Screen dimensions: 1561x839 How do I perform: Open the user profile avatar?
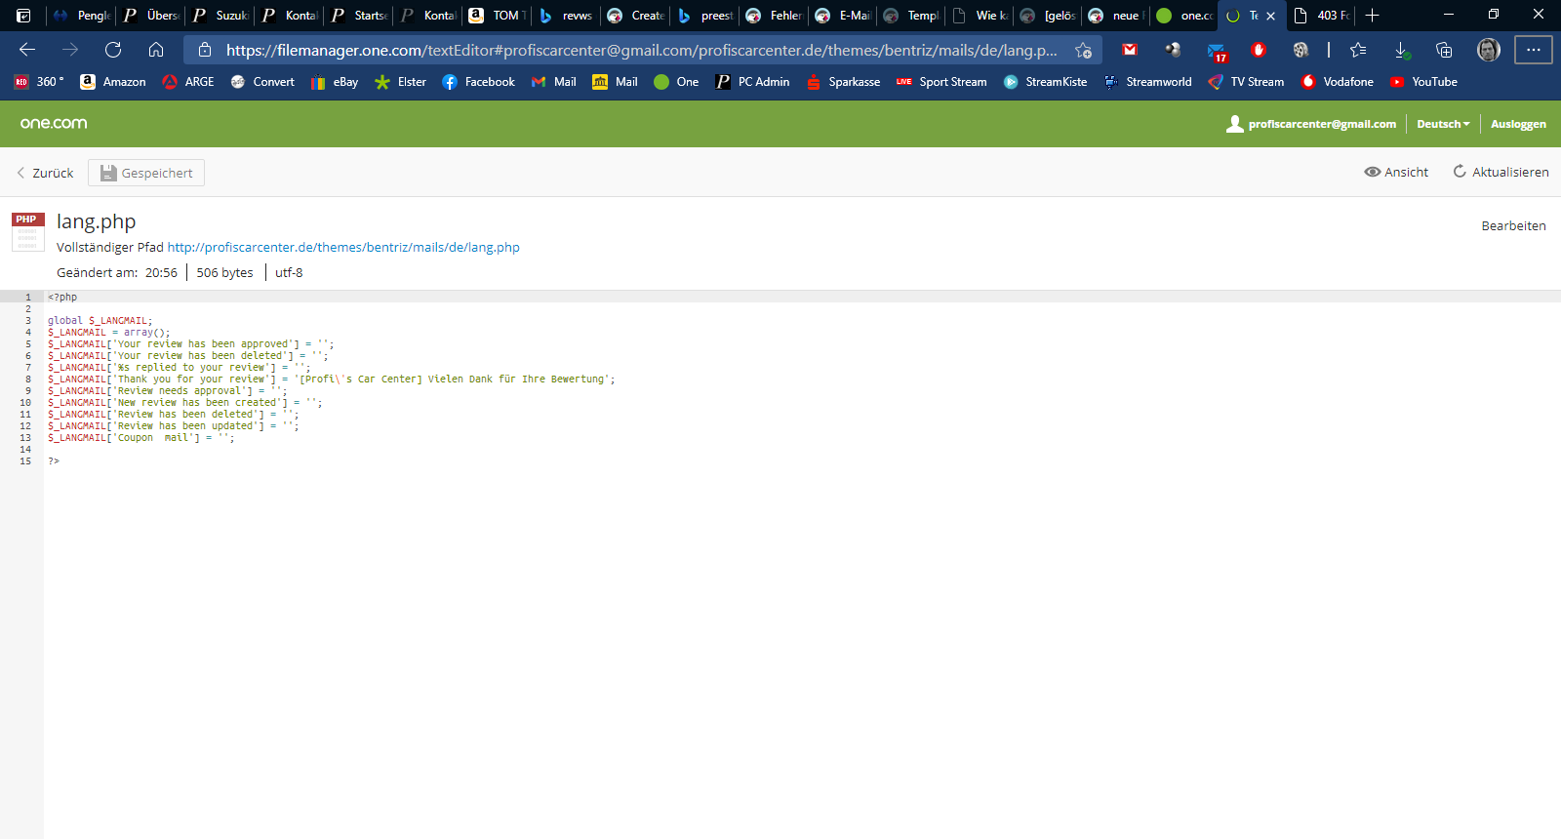(1489, 50)
